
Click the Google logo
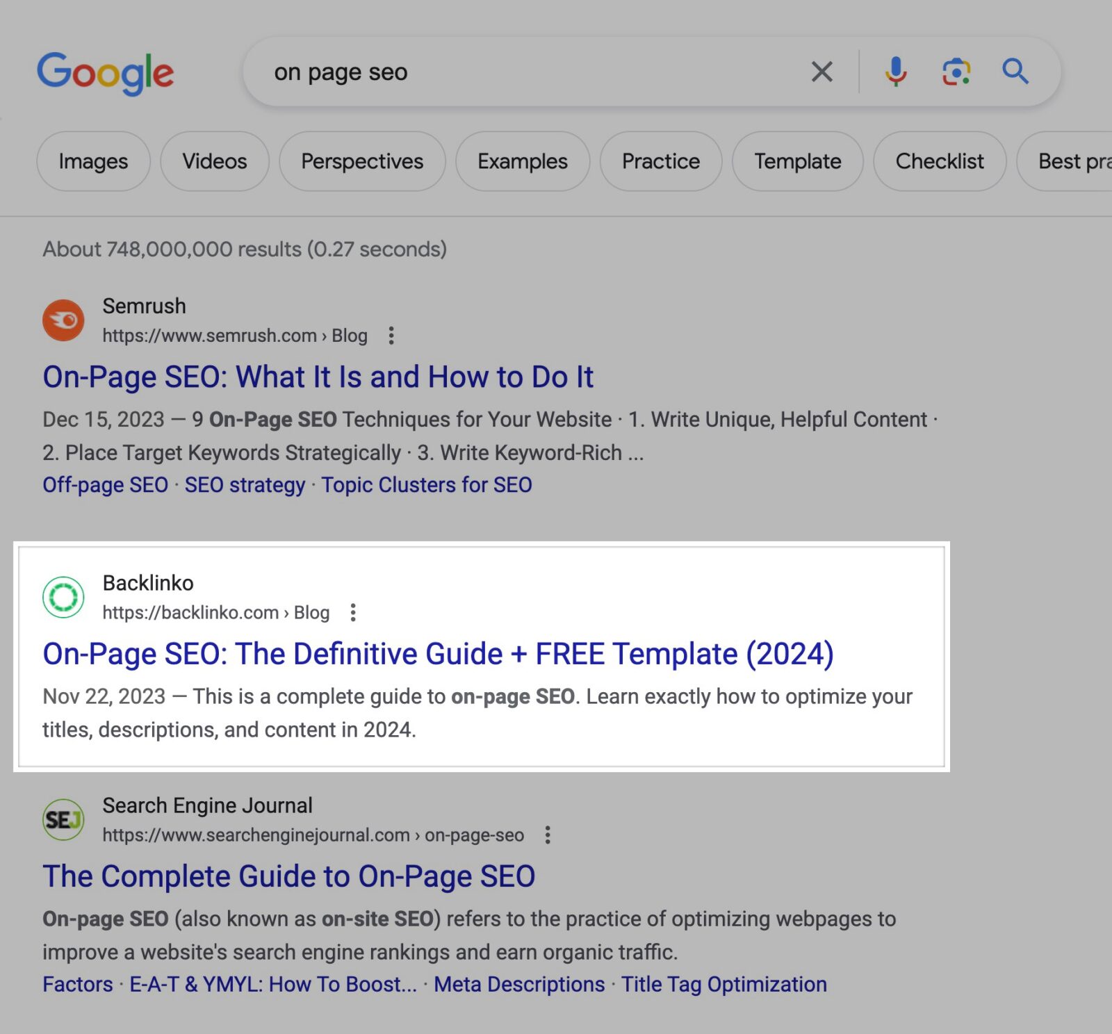click(106, 72)
